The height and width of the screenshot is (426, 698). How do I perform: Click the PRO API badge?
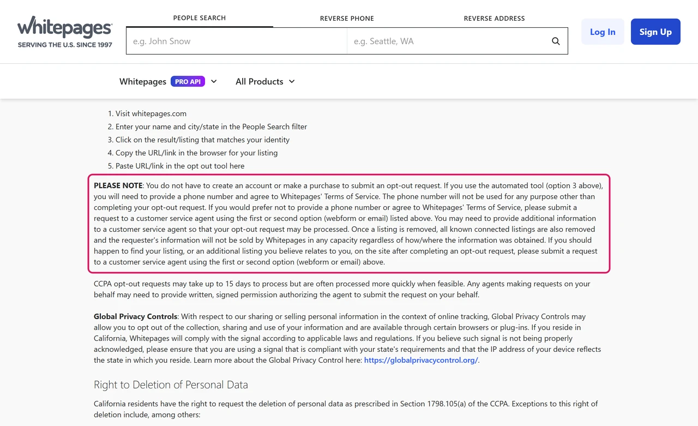(x=188, y=81)
